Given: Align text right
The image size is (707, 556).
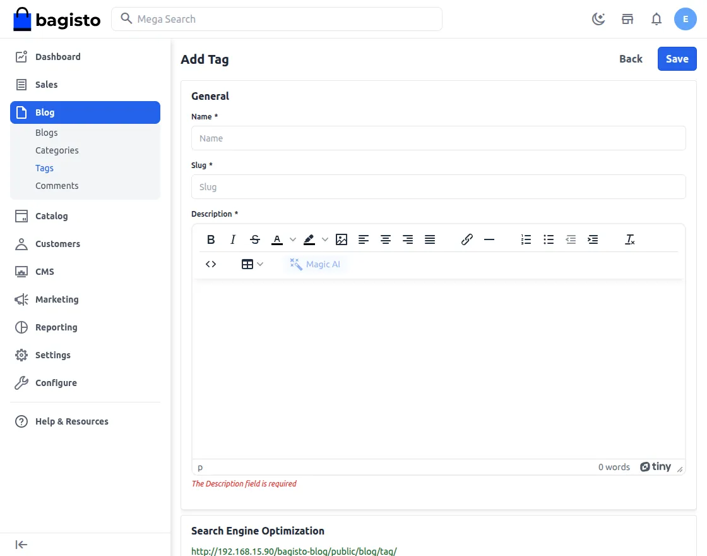Looking at the screenshot, I should point(408,239).
